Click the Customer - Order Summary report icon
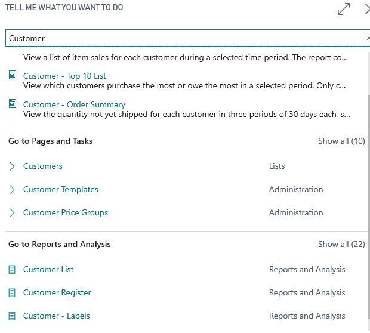This screenshot has height=333, width=370. [x=12, y=104]
